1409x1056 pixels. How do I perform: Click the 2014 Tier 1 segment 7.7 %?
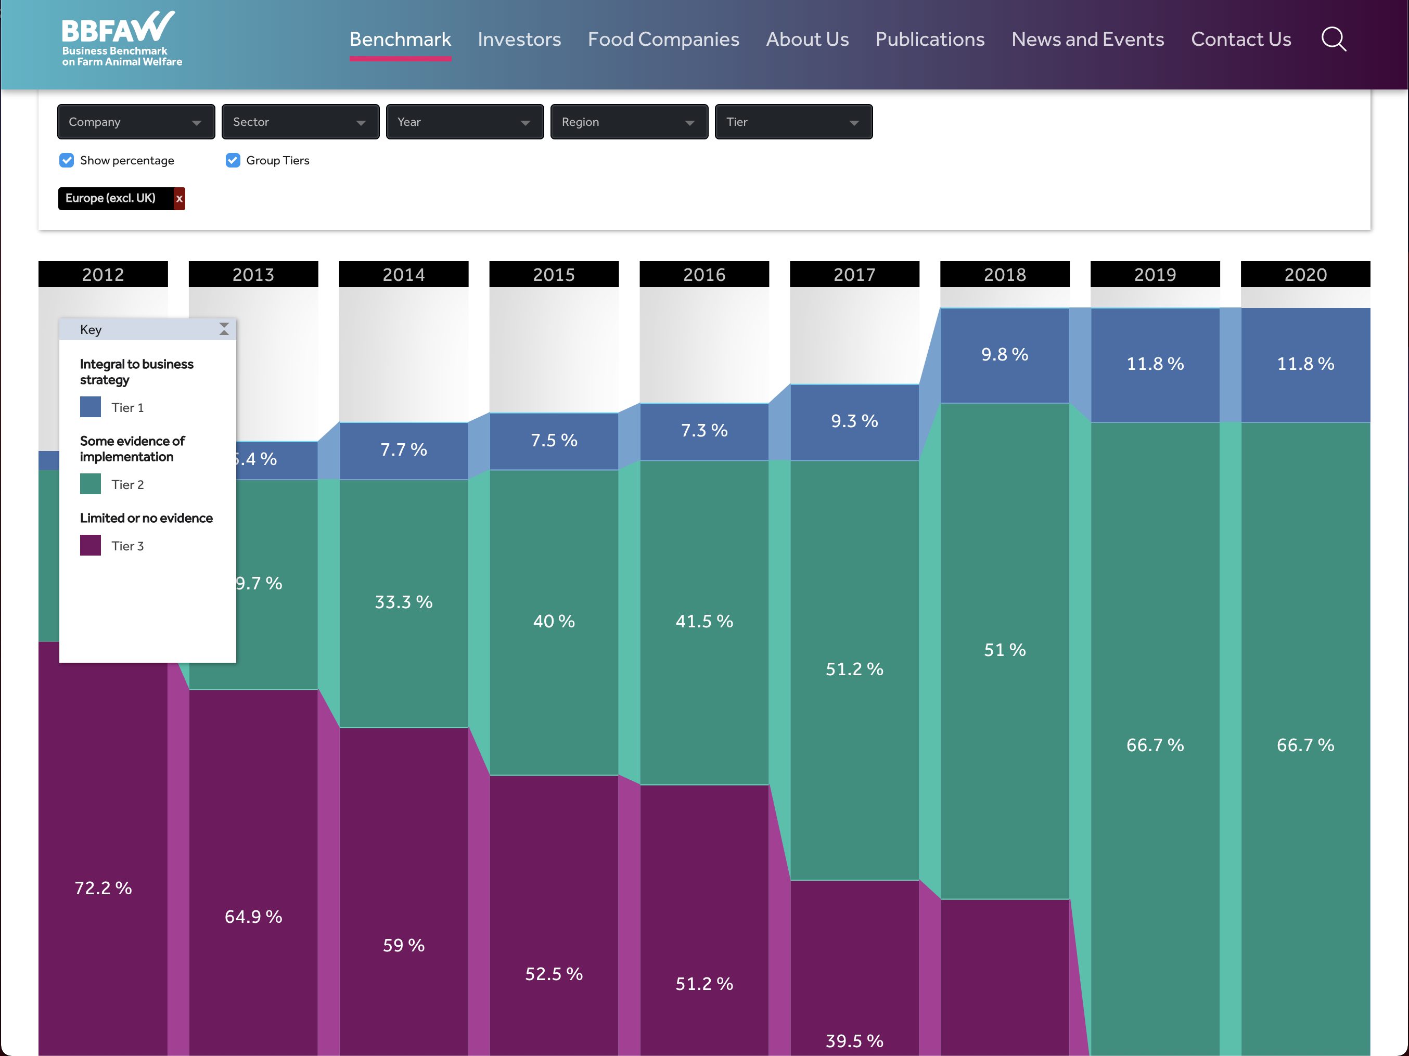pos(404,450)
